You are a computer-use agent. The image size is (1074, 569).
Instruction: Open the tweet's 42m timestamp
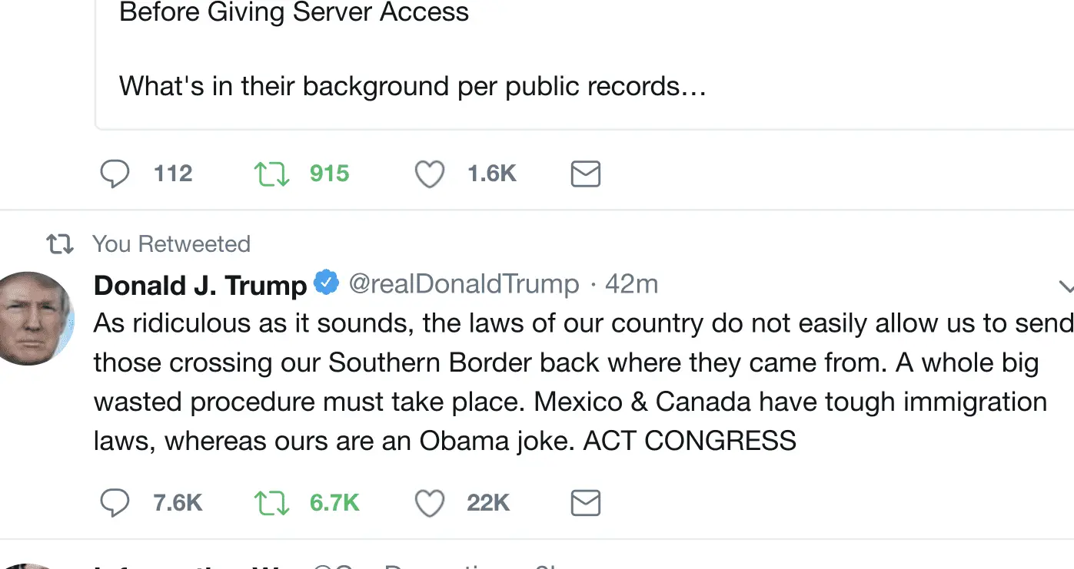pos(631,284)
